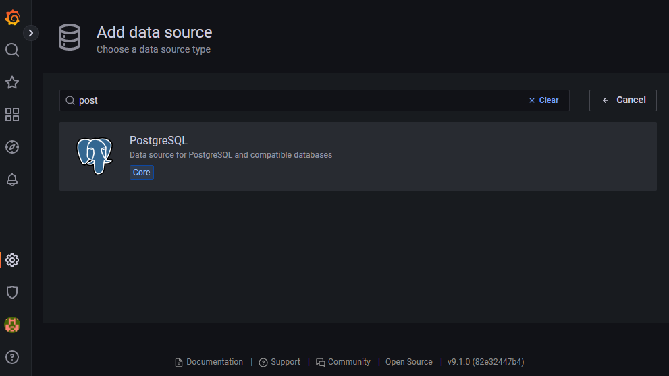Click the Core badge on PostgreSQL
The height and width of the screenshot is (376, 669).
tap(142, 173)
